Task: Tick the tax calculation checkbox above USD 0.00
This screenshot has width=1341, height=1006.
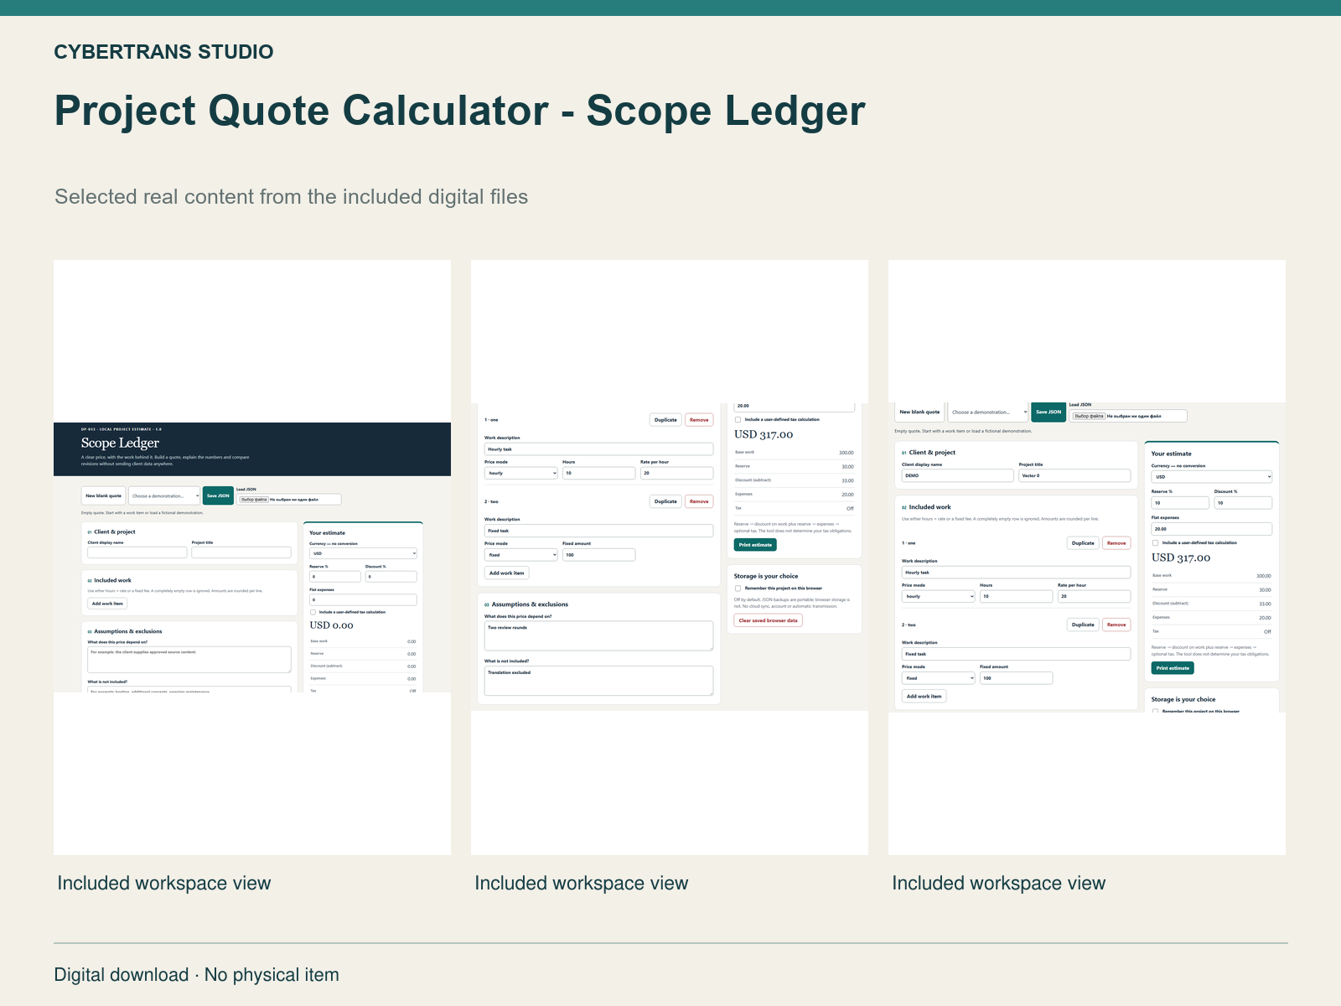Action: [313, 612]
